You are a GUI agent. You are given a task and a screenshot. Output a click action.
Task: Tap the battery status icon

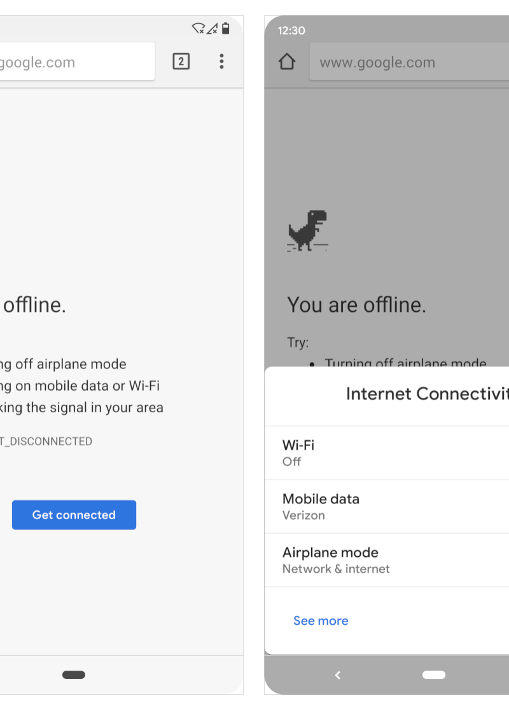coord(226,29)
